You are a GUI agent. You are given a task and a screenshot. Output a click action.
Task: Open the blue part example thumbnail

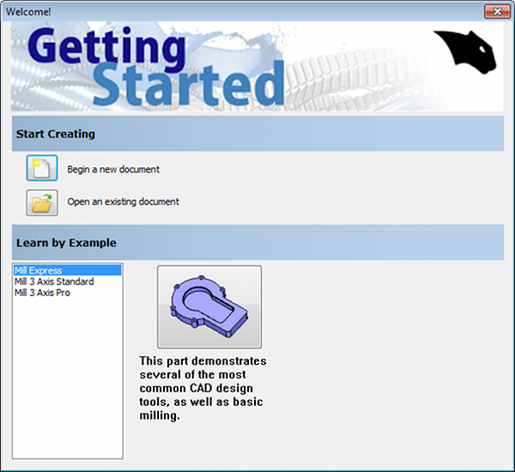coord(209,306)
